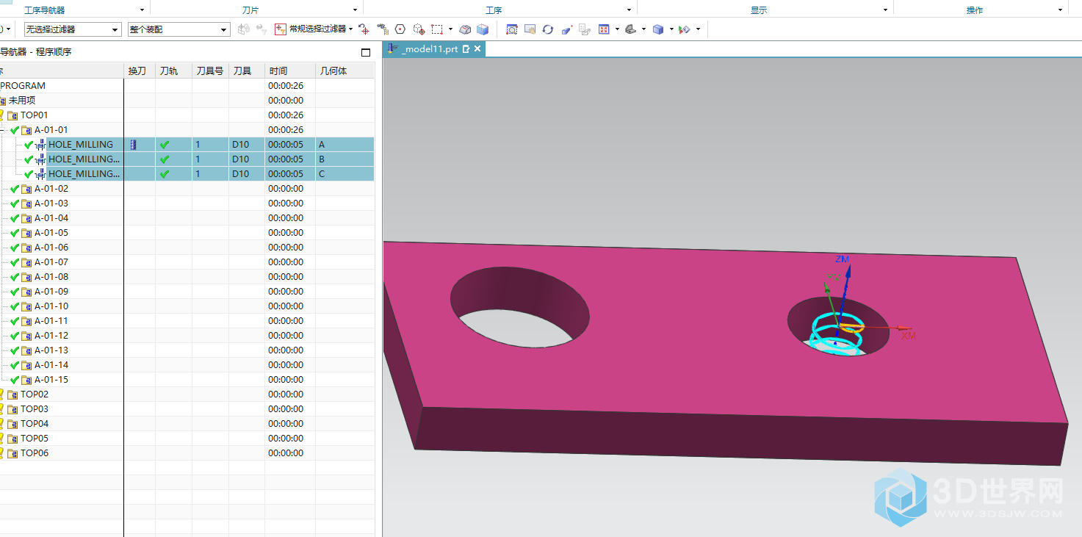Click the red XM axis label
This screenshot has width=1082, height=537.
[909, 336]
